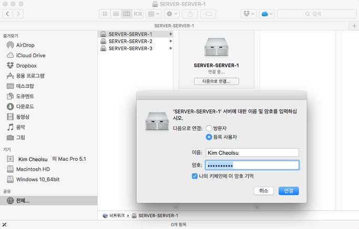Open the Dropbox toolbar dropdown
Viewport: 359px width, 229px height.
pyautogui.click(x=249, y=14)
